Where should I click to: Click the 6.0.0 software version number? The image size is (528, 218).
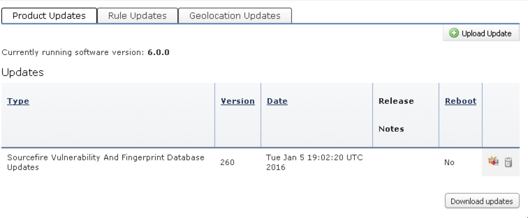pyautogui.click(x=158, y=52)
